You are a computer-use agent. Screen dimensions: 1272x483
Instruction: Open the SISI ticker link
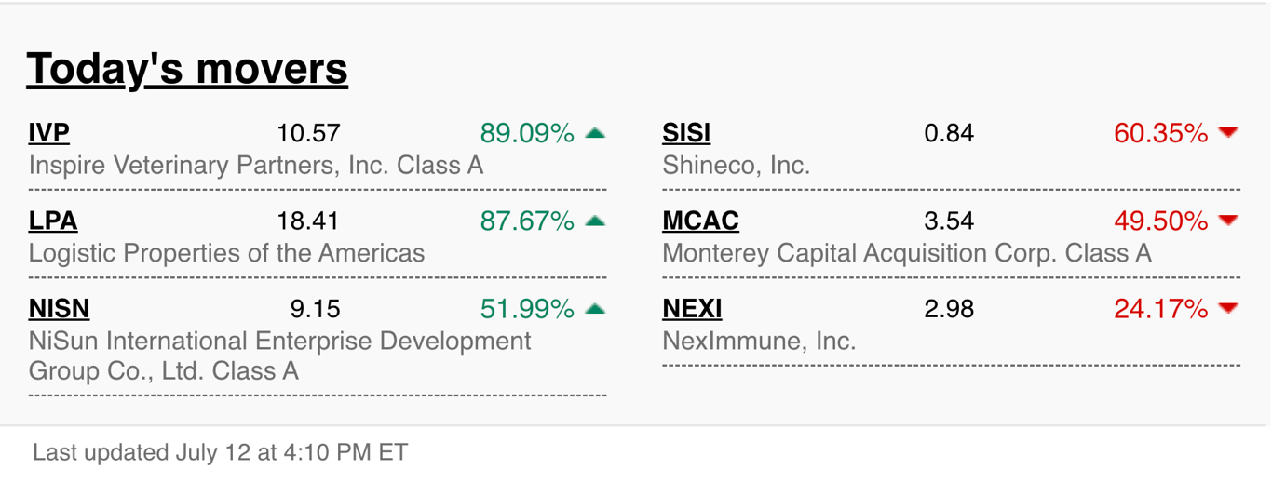pyautogui.click(x=686, y=134)
